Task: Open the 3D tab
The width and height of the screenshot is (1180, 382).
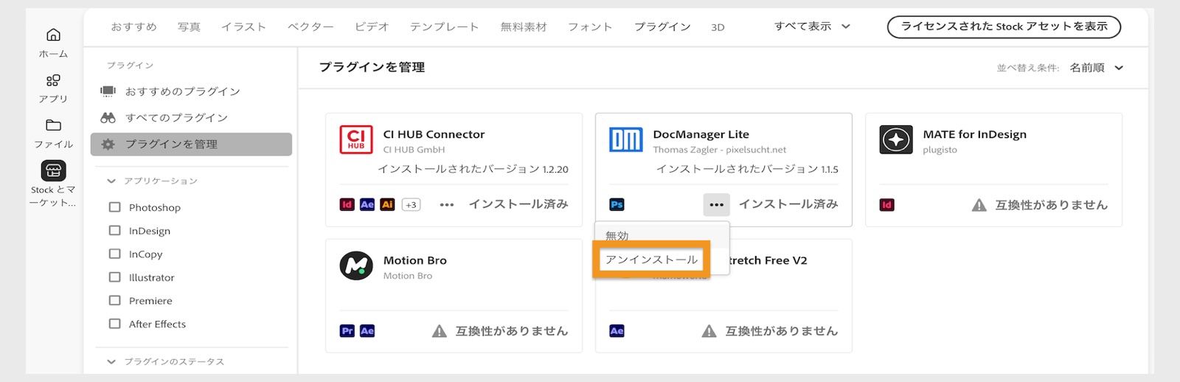Action: coord(718,27)
